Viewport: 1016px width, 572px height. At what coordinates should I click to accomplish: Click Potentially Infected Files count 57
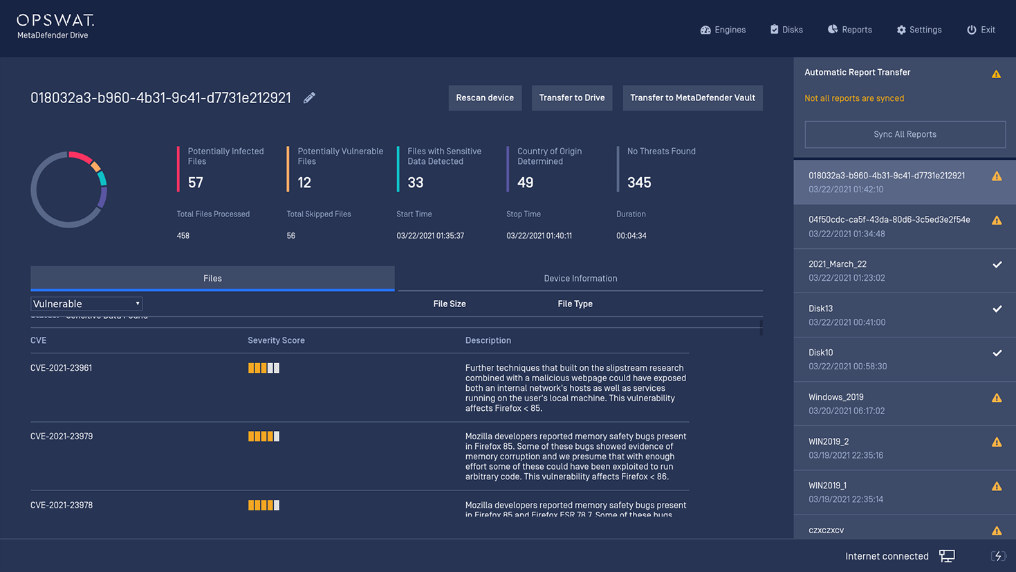tap(196, 183)
